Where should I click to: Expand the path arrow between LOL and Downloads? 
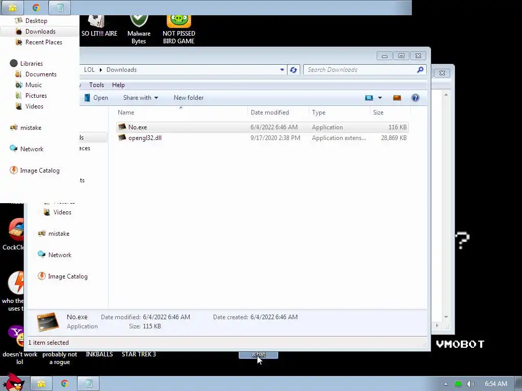pyautogui.click(x=100, y=70)
